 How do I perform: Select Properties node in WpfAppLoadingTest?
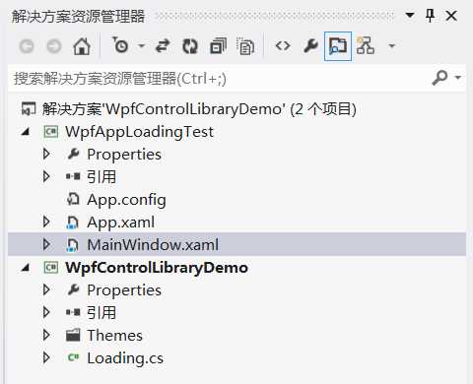click(x=124, y=155)
